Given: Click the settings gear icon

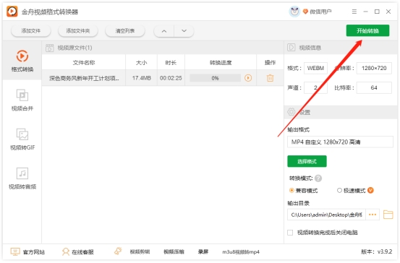Looking at the screenshot, I should 292,111.
